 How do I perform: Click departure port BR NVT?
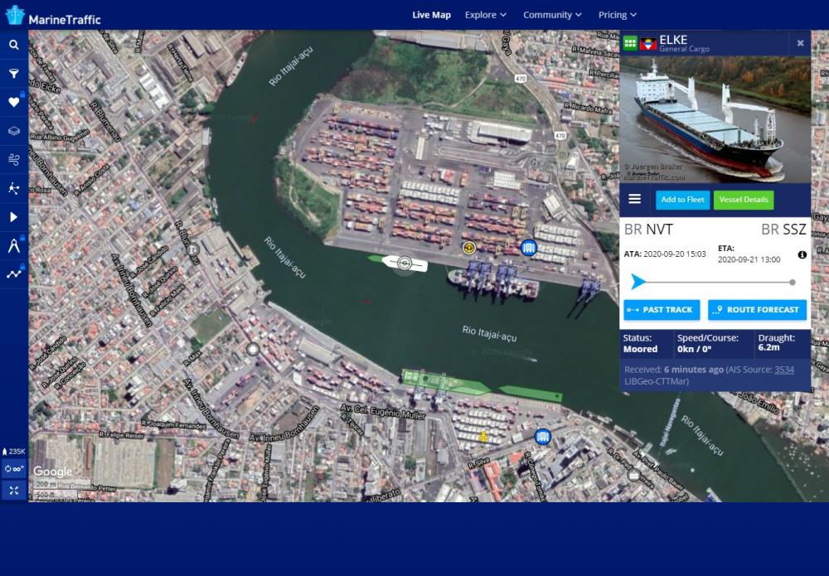tap(649, 230)
